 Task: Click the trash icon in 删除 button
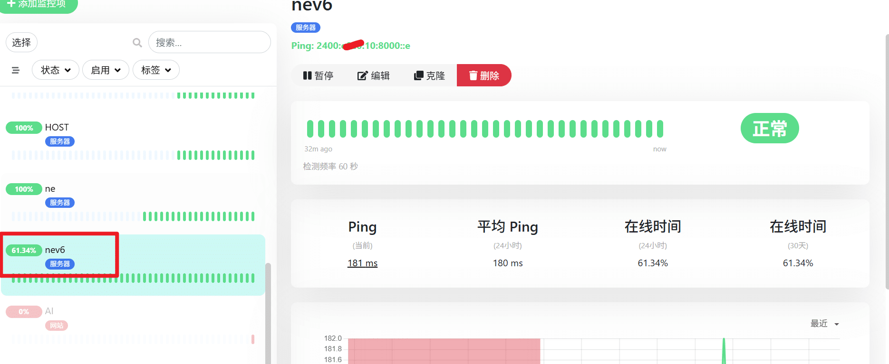(x=473, y=75)
